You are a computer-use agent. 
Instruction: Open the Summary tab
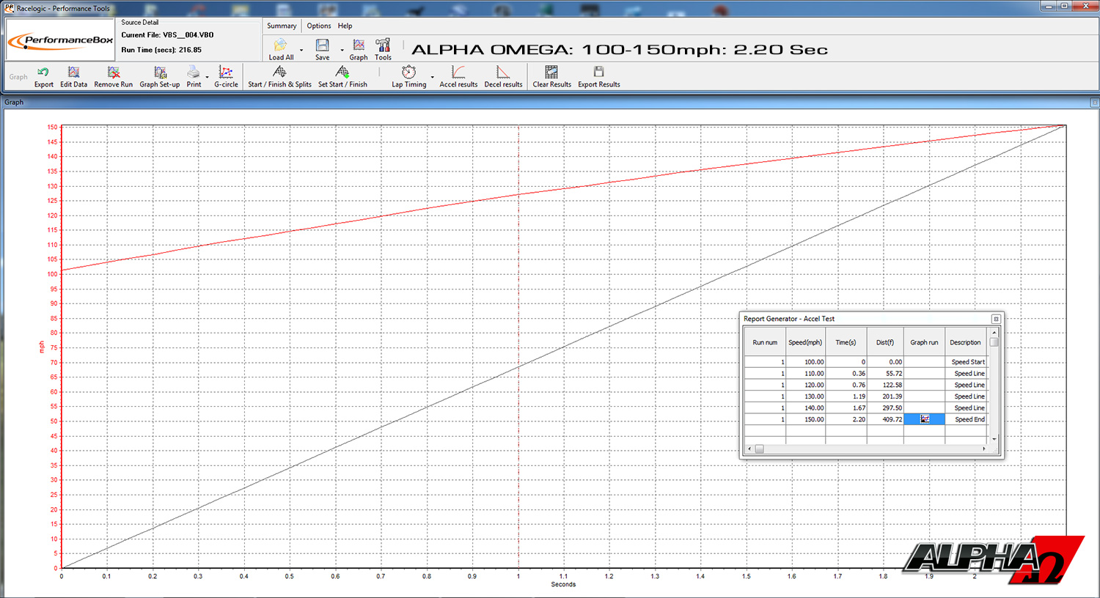[x=282, y=26]
